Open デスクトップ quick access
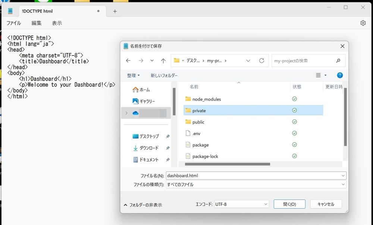The height and width of the screenshot is (225, 373). (x=145, y=136)
